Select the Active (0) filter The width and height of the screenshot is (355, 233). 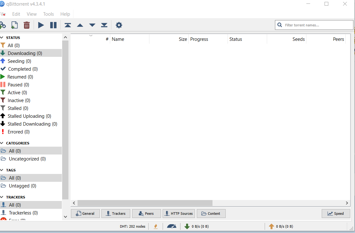[31, 92]
